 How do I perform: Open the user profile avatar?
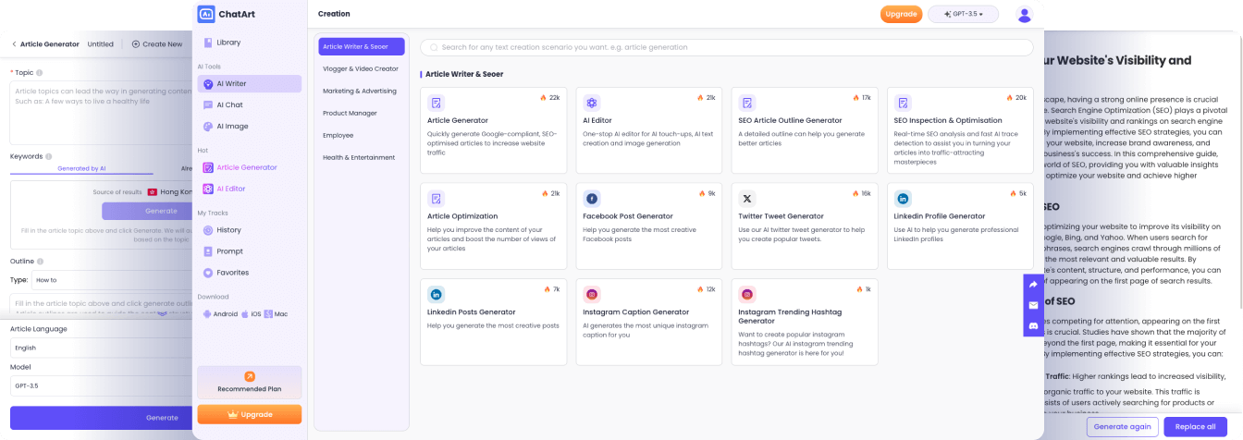coord(1024,14)
